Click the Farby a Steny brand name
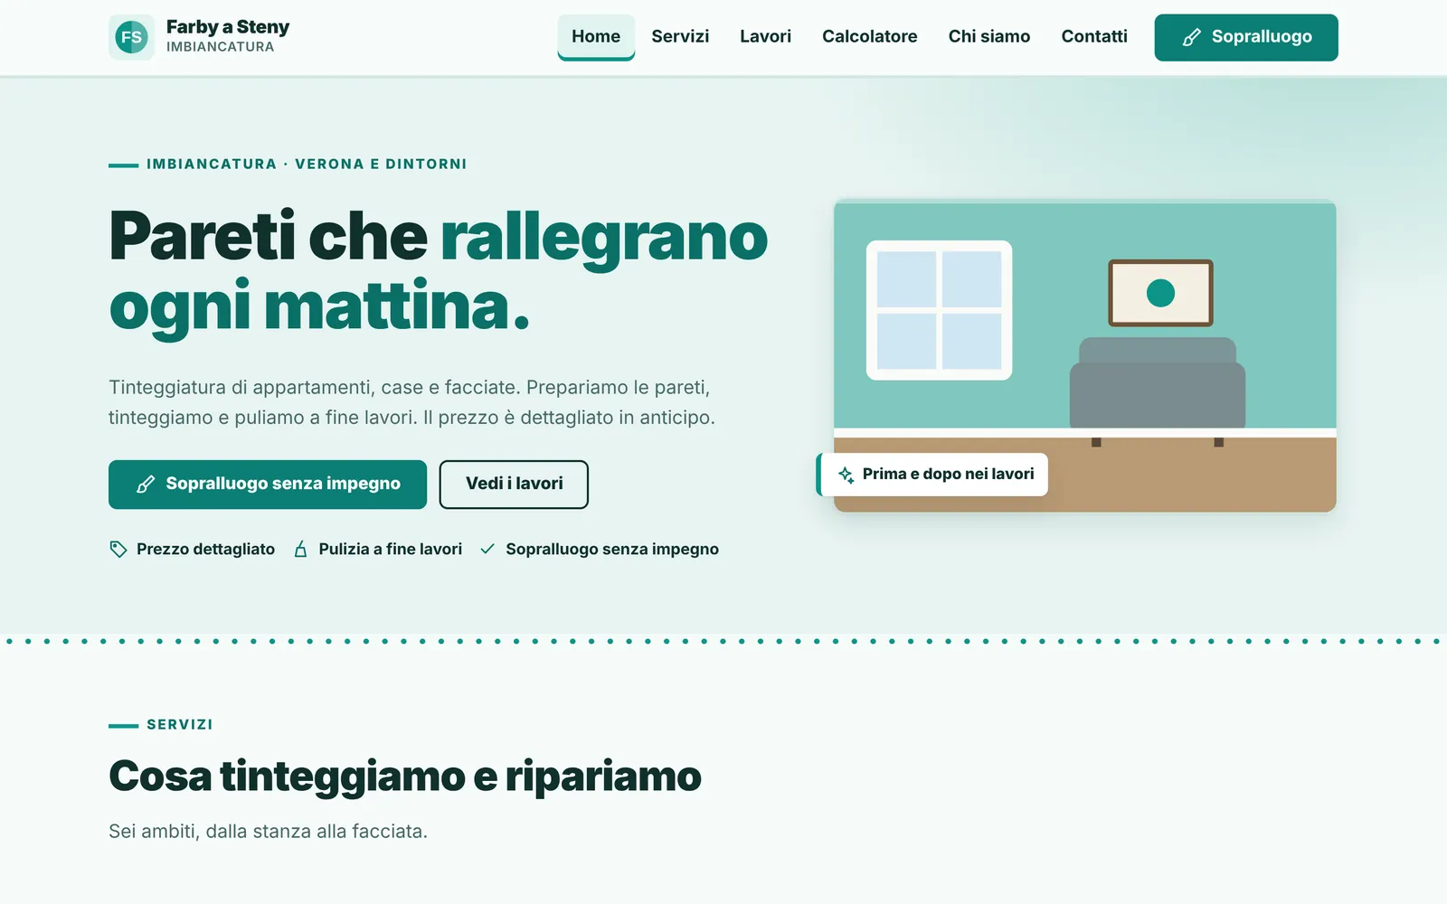This screenshot has width=1447, height=904. [228, 27]
